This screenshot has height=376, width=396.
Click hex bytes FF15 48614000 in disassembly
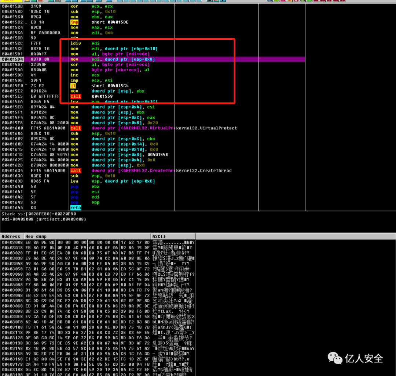[x=48, y=171]
